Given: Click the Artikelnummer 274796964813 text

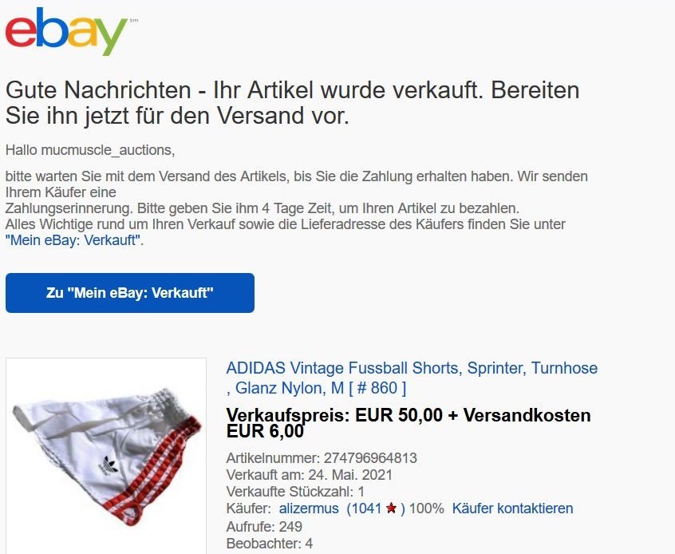Looking at the screenshot, I should [322, 458].
